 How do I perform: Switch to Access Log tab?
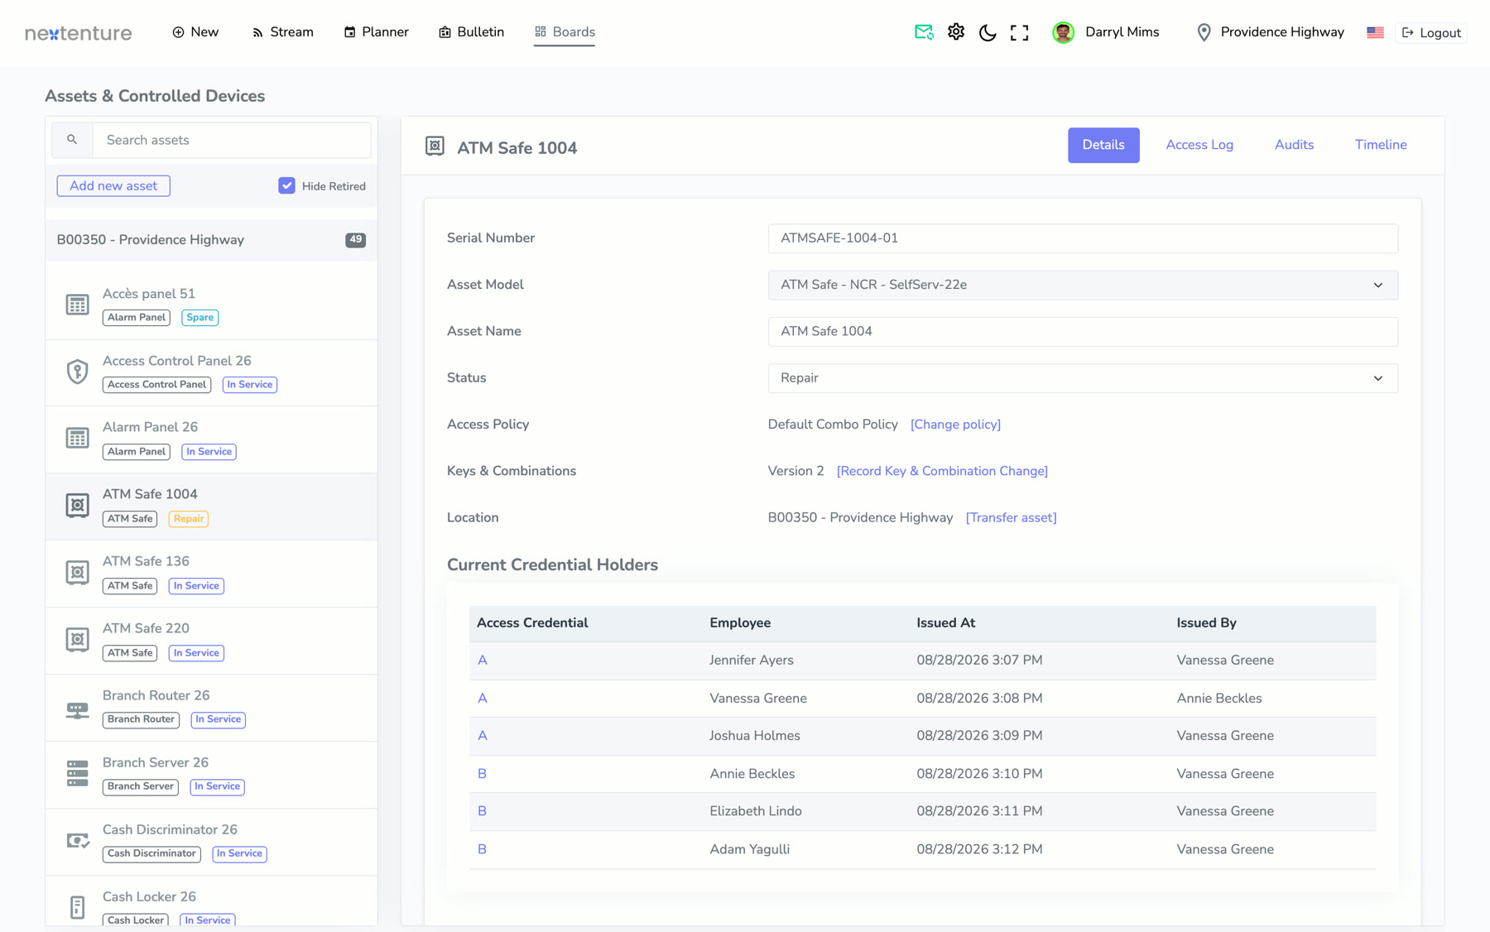[x=1199, y=145]
